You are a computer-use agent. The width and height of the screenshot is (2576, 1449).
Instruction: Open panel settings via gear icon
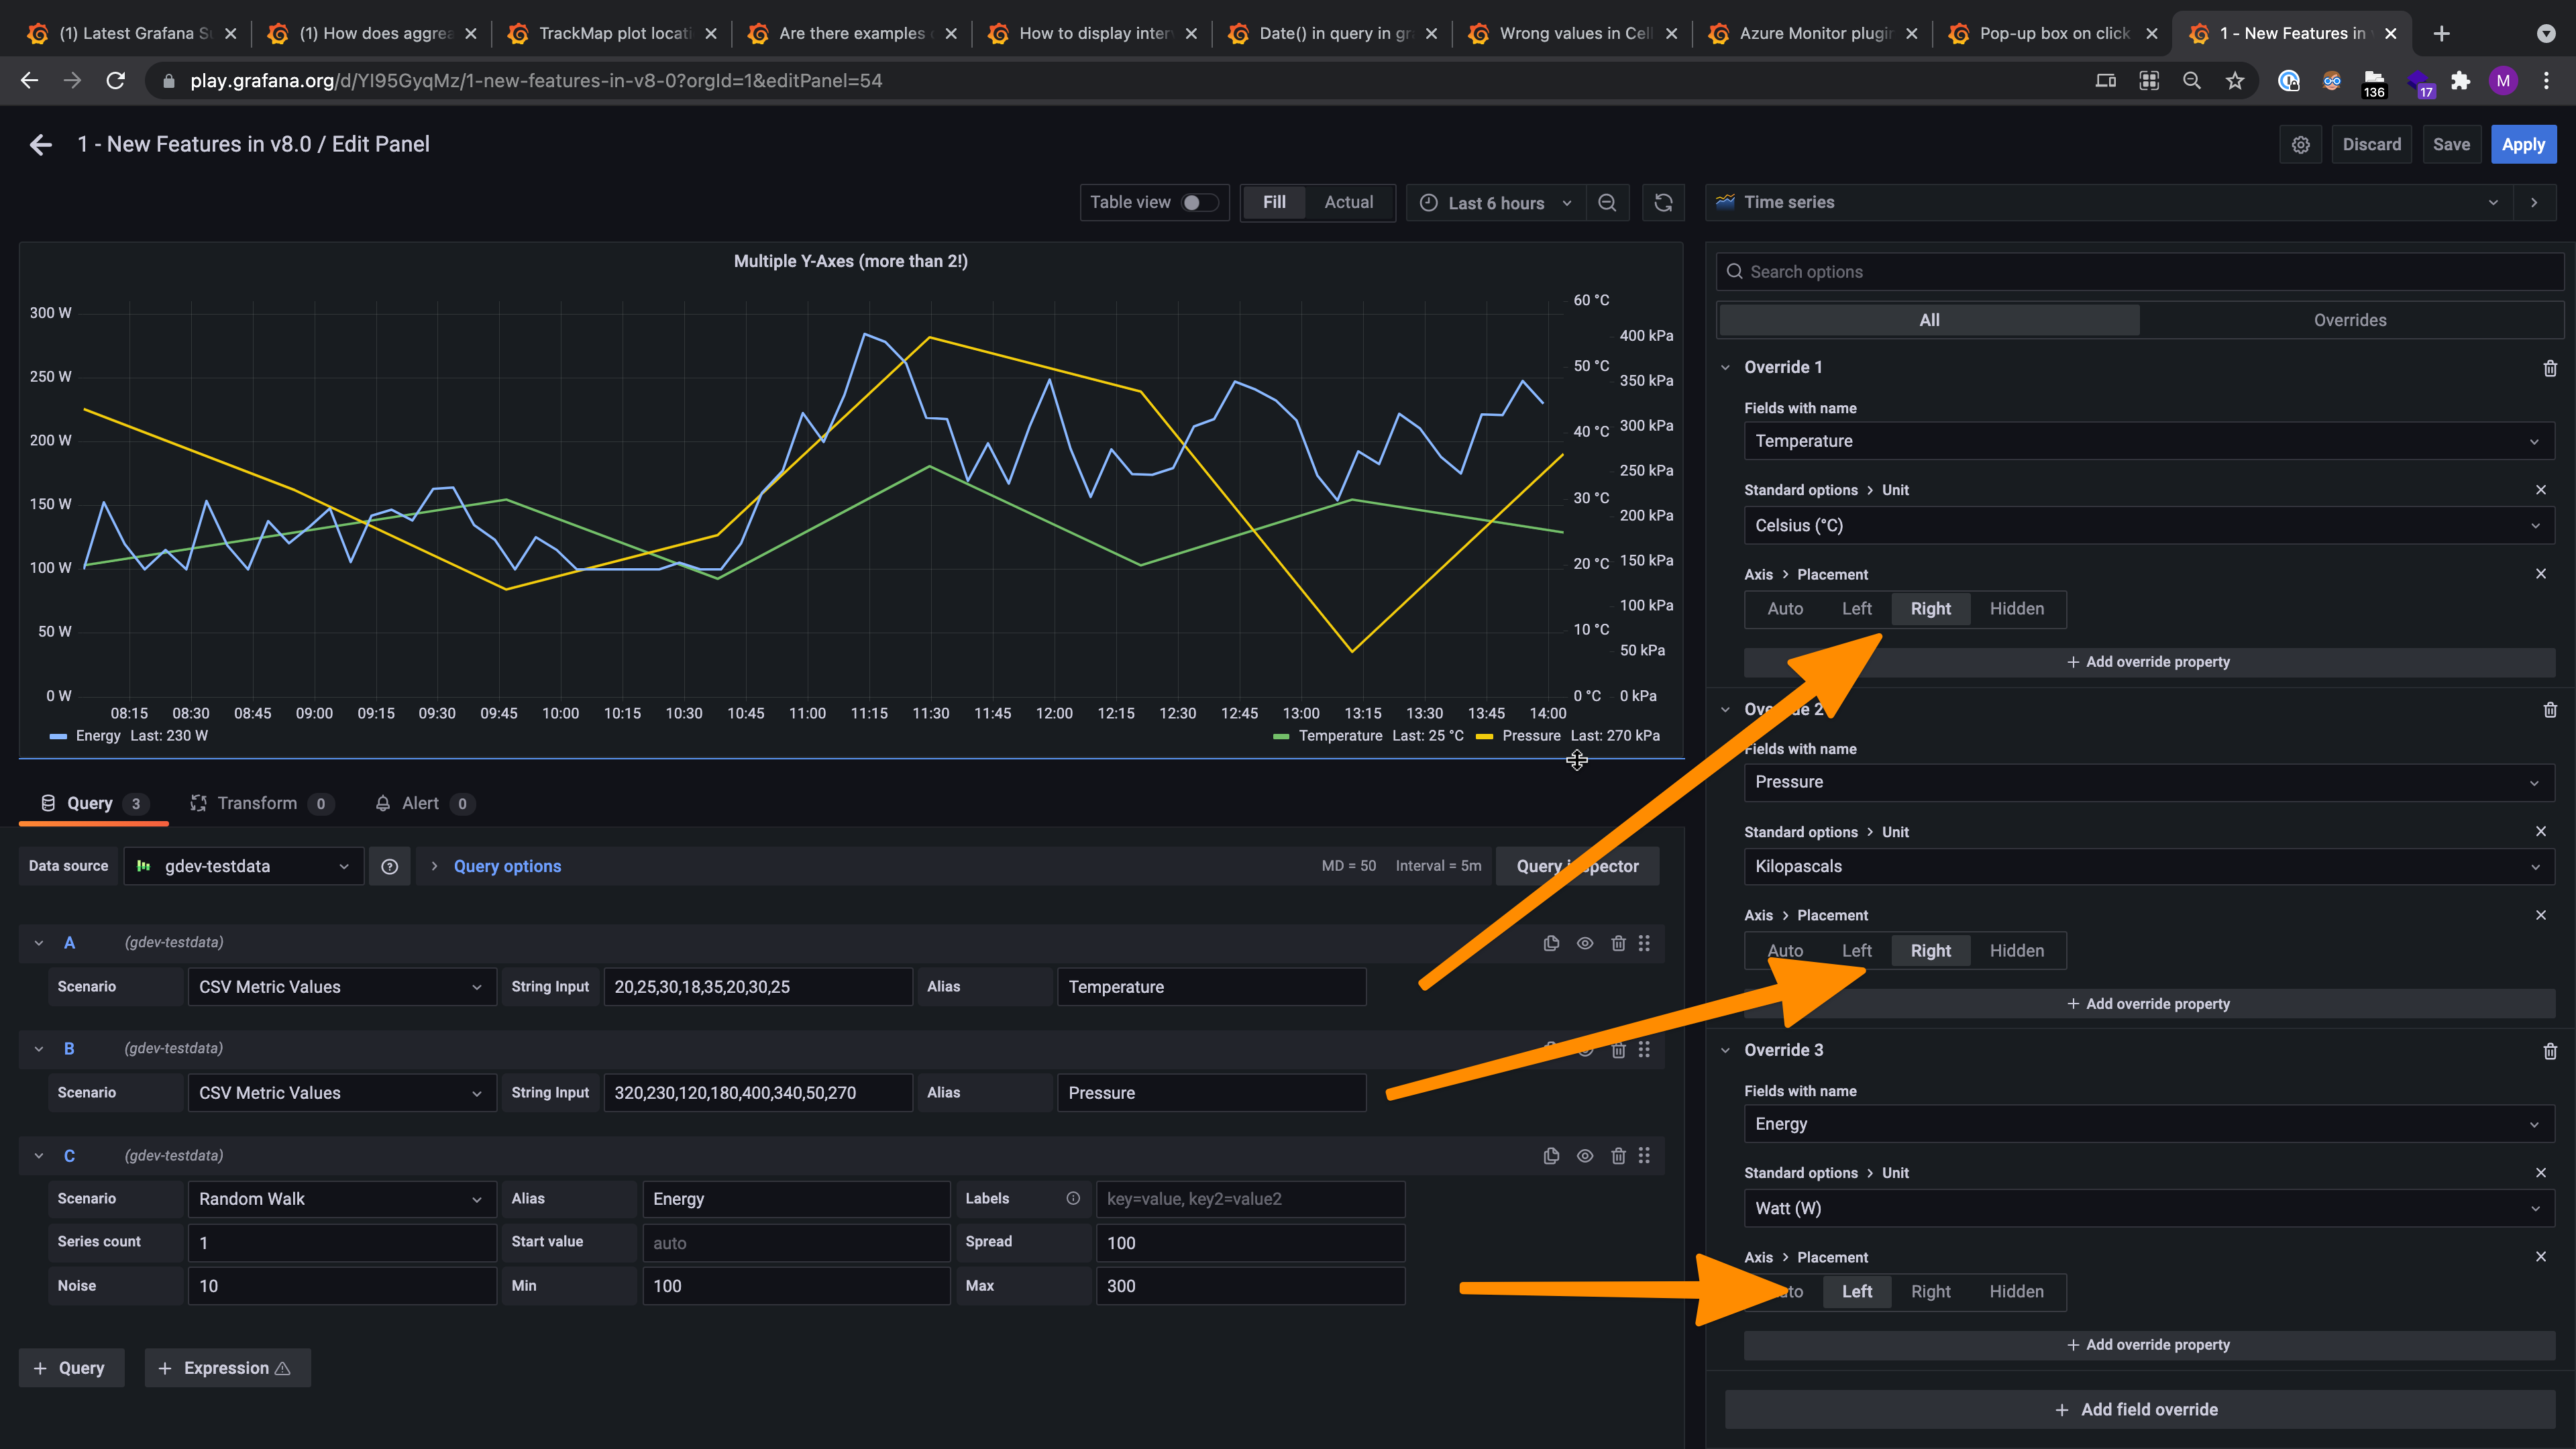click(x=2301, y=144)
